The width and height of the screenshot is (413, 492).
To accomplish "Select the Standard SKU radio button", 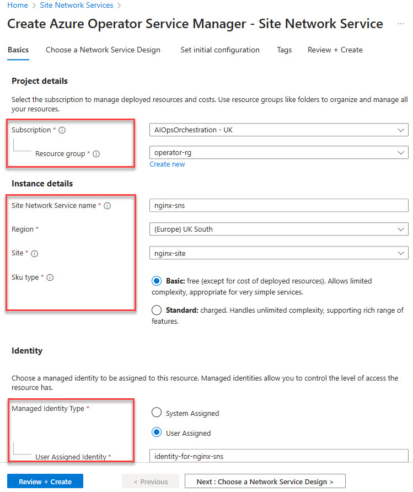I will pos(157,310).
